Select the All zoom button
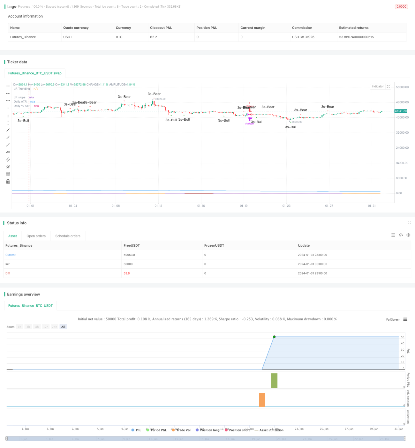Viewport: 415px width, 448px height. tap(63, 327)
